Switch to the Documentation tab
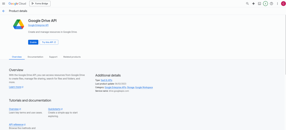286x130 pixels. tap(35, 57)
